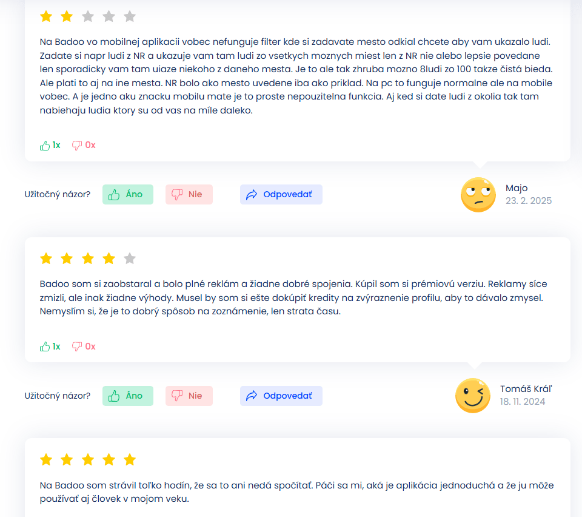Image resolution: width=582 pixels, height=517 pixels.
Task: Mark Majo's review as not useful with Nie
Action: [x=189, y=195]
